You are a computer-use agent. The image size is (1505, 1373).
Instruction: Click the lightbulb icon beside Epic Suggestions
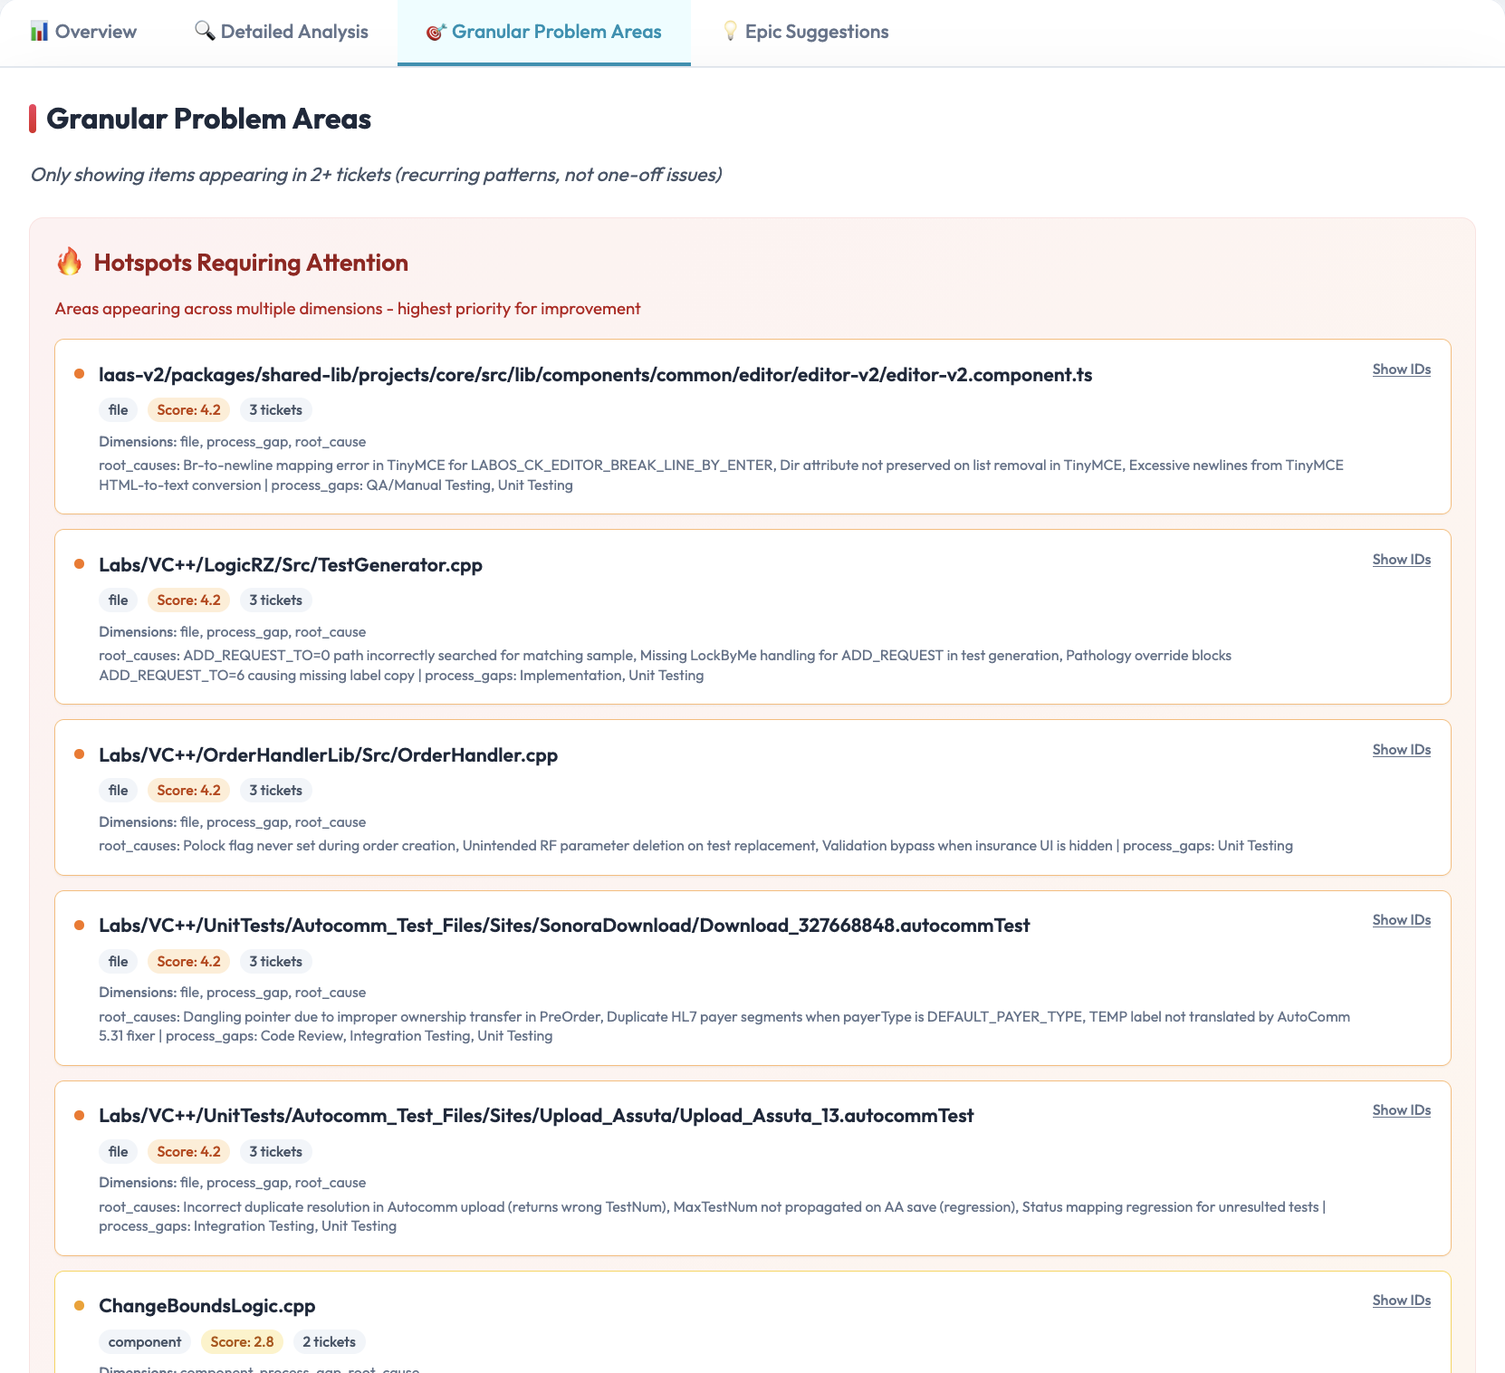[x=728, y=30]
